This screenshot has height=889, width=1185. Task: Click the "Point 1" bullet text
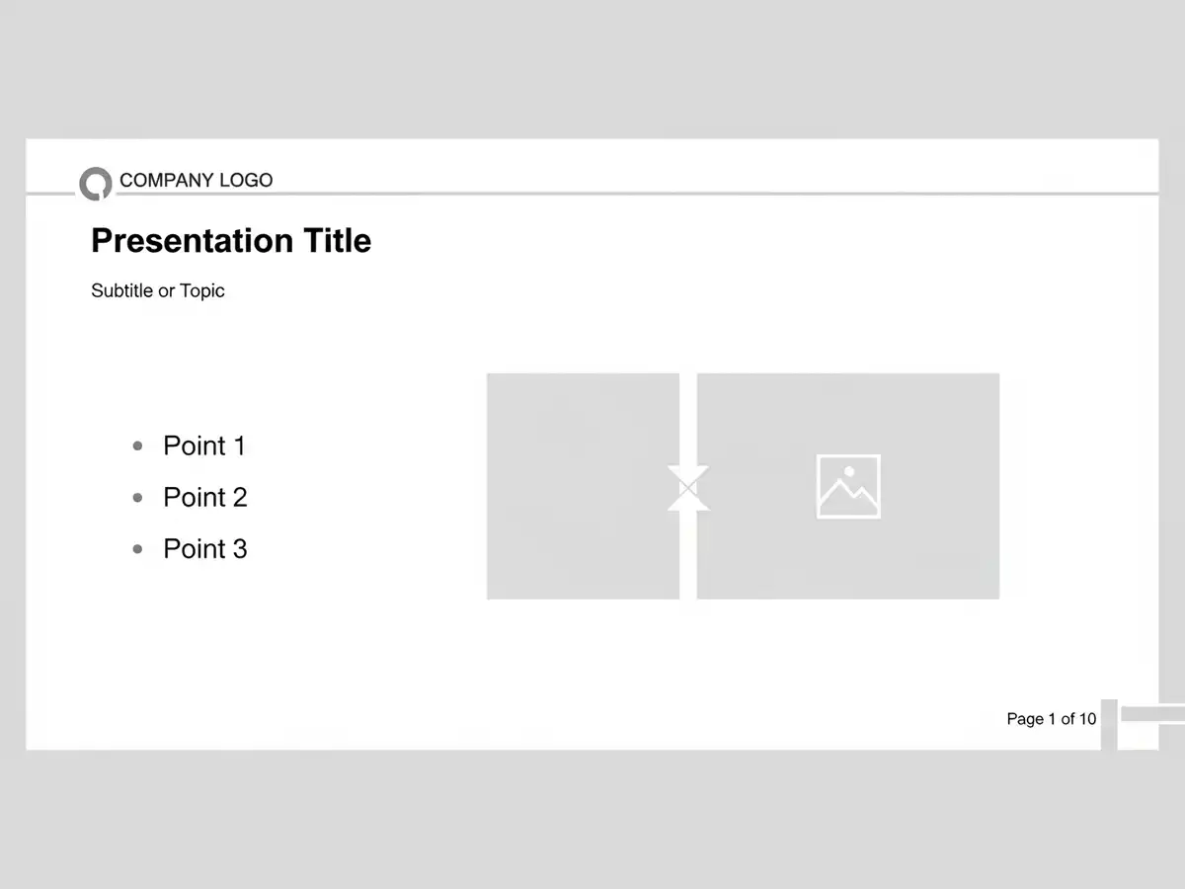pos(204,446)
